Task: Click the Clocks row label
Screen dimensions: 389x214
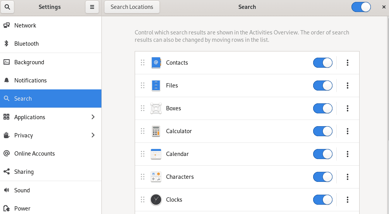Action: click(x=174, y=200)
